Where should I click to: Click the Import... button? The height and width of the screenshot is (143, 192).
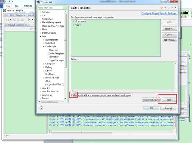(x=169, y=29)
